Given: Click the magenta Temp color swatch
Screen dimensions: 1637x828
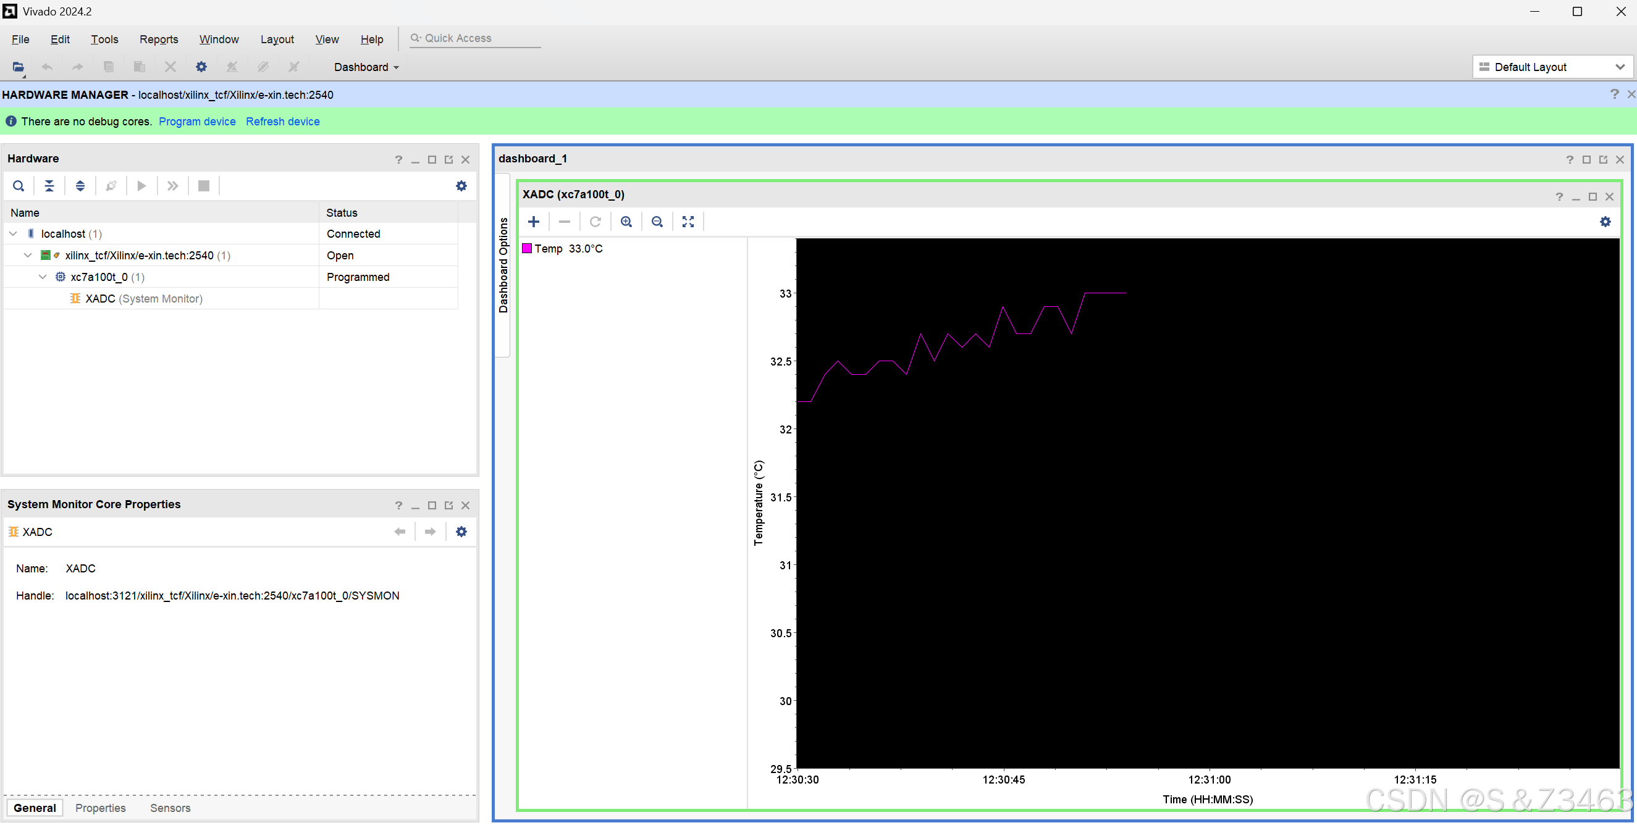Looking at the screenshot, I should coord(527,248).
